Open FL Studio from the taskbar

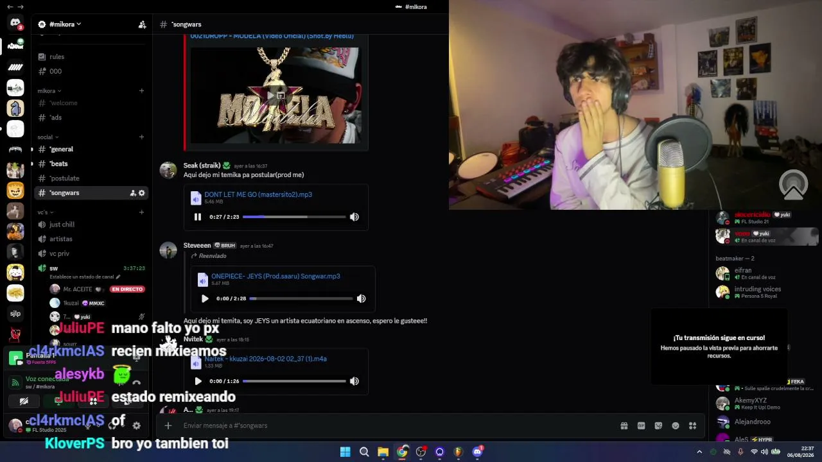pos(459,452)
